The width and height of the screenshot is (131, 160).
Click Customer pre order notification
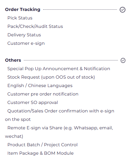[x=43, y=94]
